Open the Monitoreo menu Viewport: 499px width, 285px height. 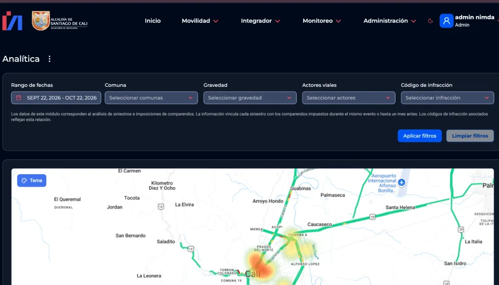tap(322, 21)
